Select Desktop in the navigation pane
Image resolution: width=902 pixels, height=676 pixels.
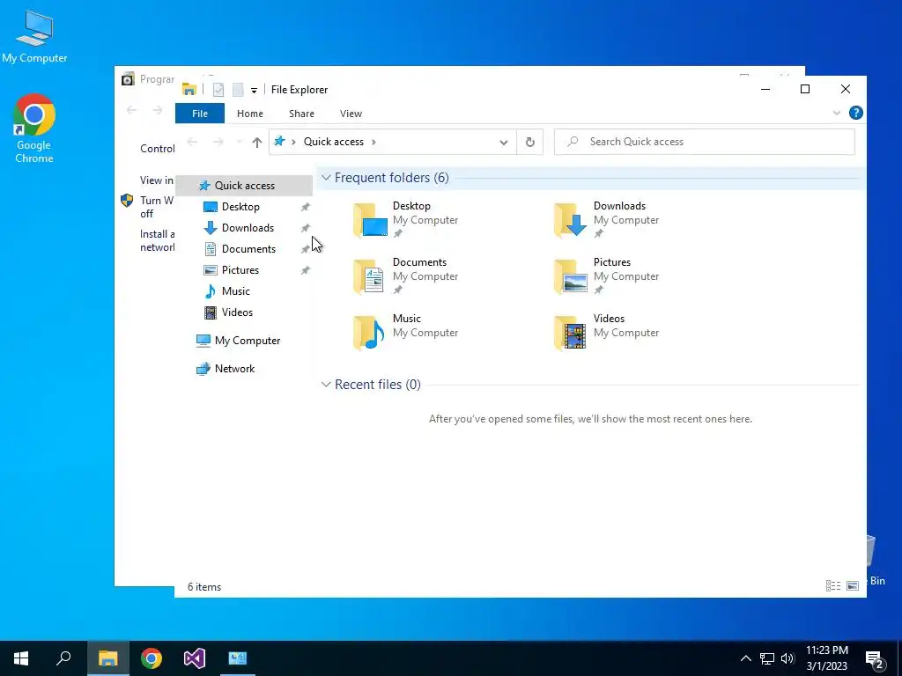pyautogui.click(x=240, y=207)
